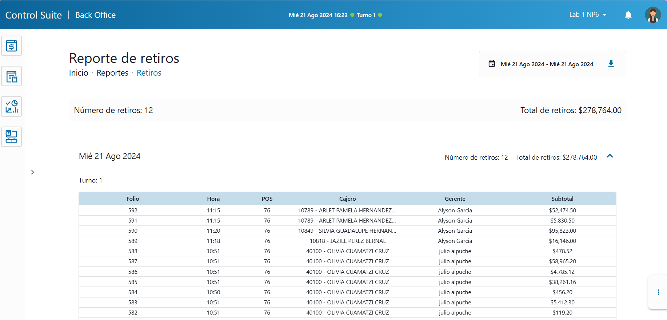Click the date range field text
667x320 pixels.
pos(547,64)
